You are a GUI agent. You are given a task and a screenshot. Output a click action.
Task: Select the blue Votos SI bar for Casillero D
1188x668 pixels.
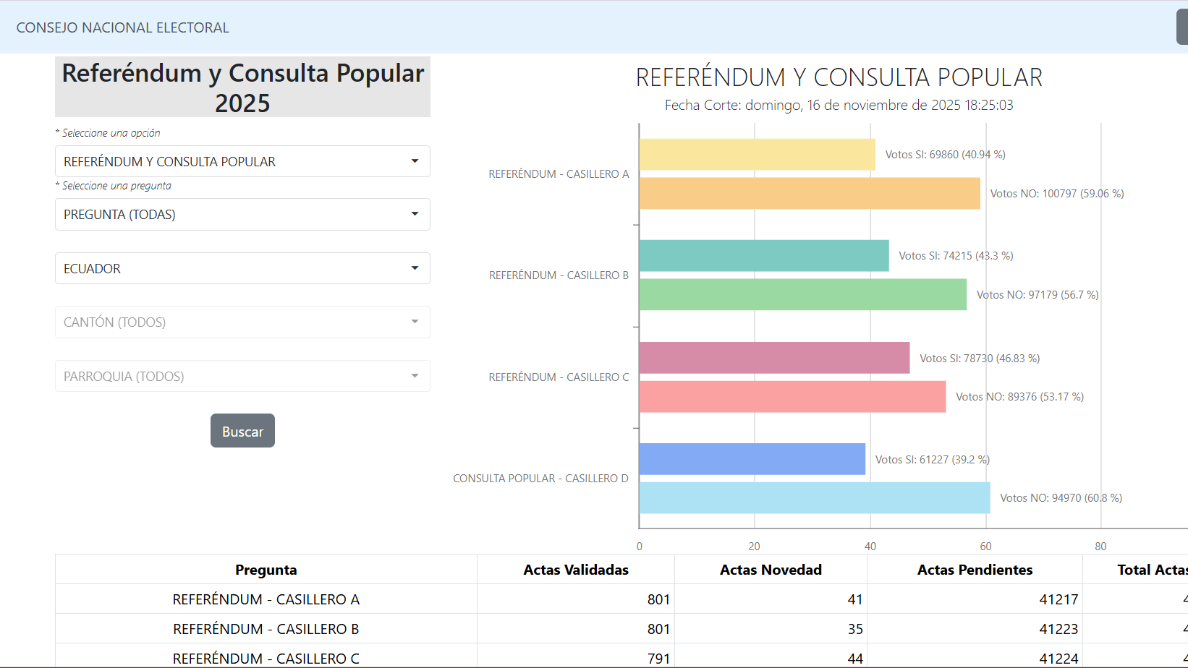coord(752,459)
